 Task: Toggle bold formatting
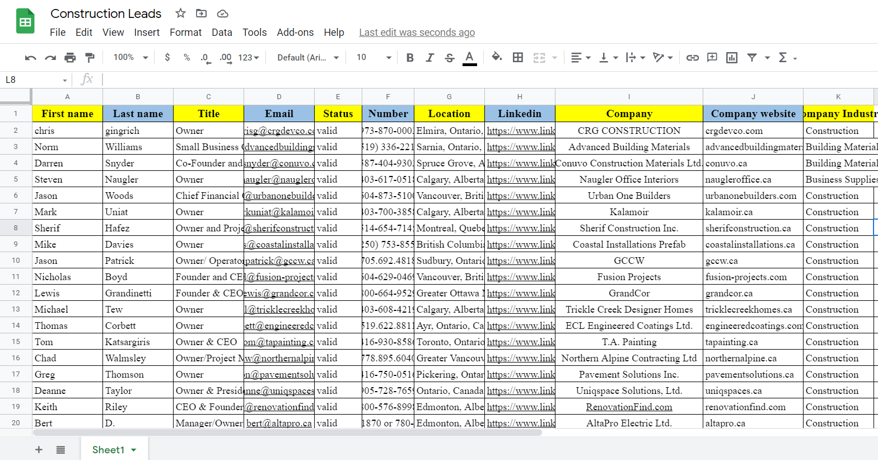(x=410, y=57)
